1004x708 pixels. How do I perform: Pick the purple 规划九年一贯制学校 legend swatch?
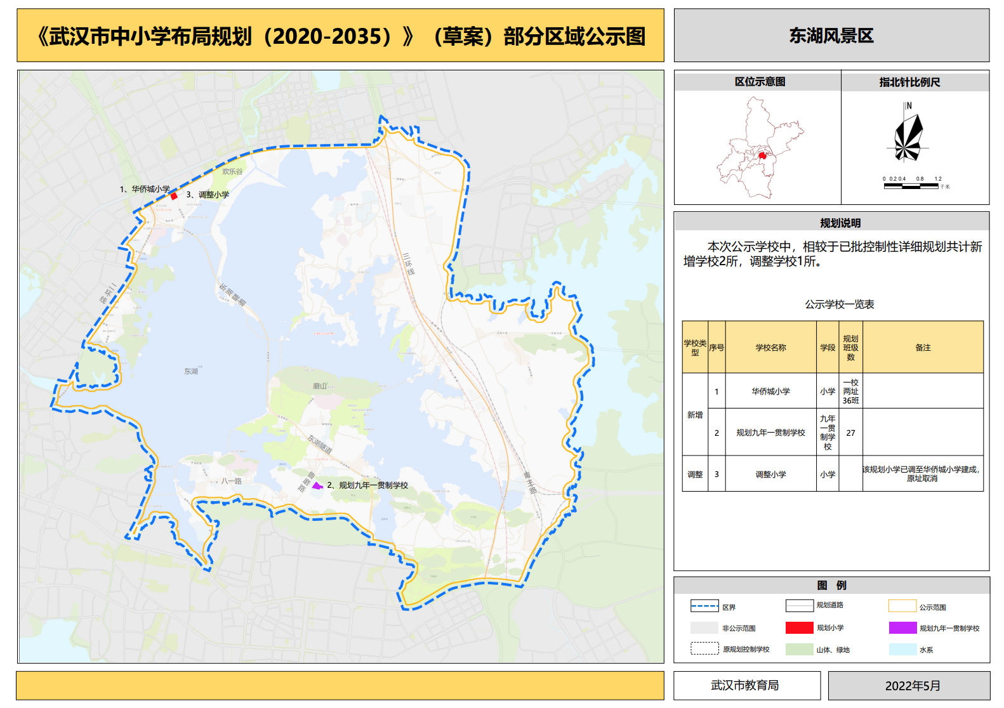click(x=902, y=628)
